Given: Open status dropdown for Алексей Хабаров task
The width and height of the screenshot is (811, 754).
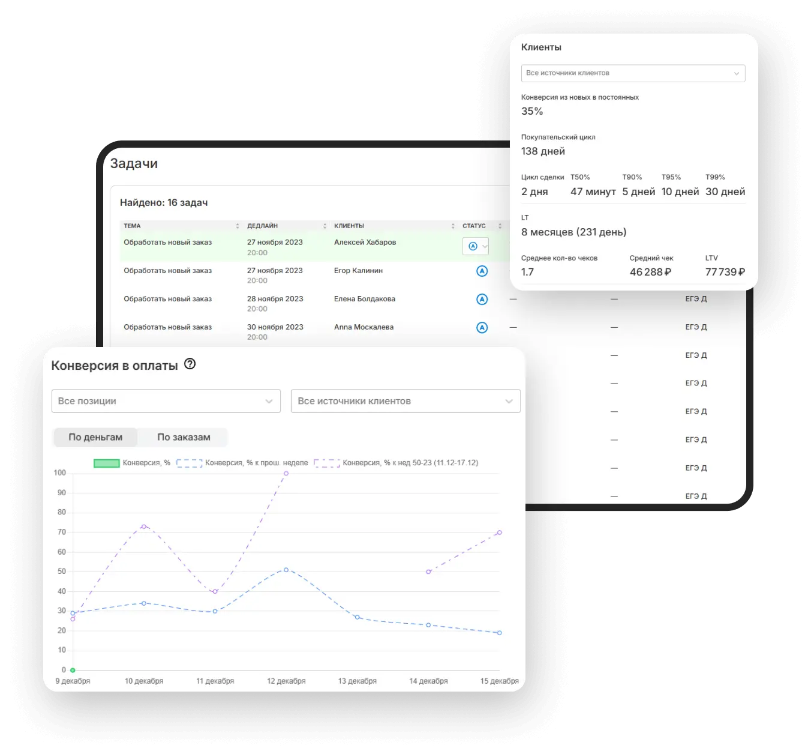Looking at the screenshot, I should pos(476,246).
